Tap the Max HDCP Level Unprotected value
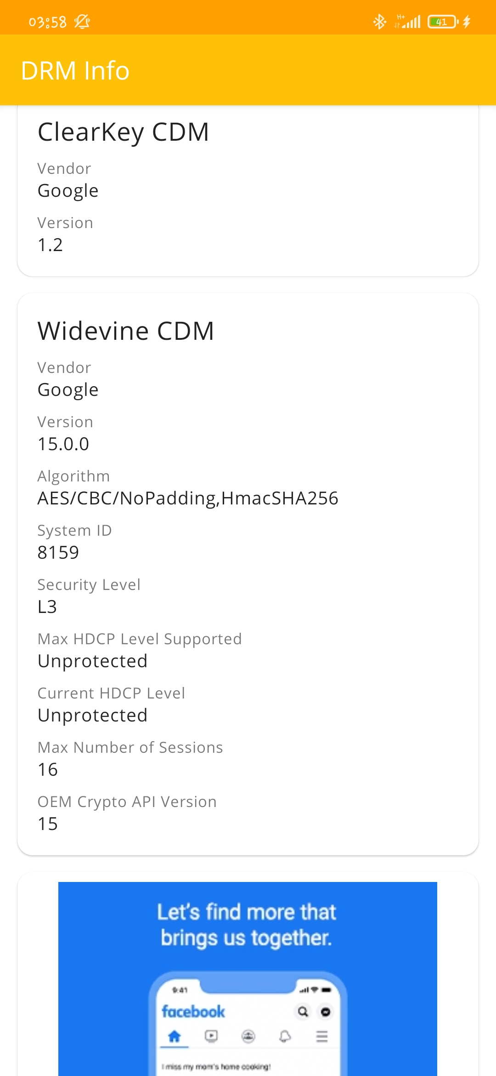This screenshot has width=496, height=1076. pyautogui.click(x=93, y=661)
